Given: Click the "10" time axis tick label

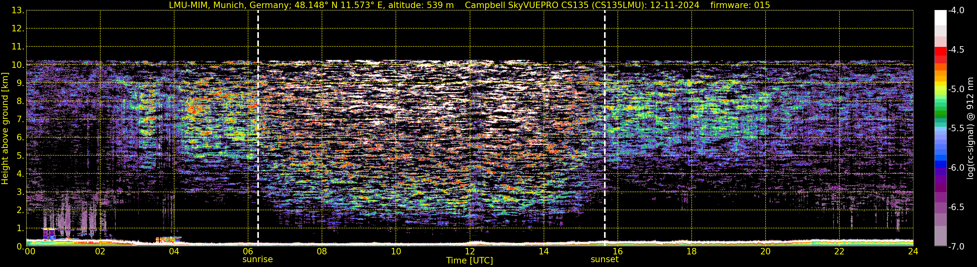Looking at the screenshot, I should point(396,251).
